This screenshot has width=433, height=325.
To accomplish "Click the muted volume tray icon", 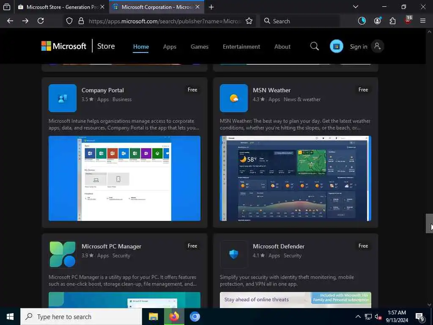I will pyautogui.click(x=378, y=317).
